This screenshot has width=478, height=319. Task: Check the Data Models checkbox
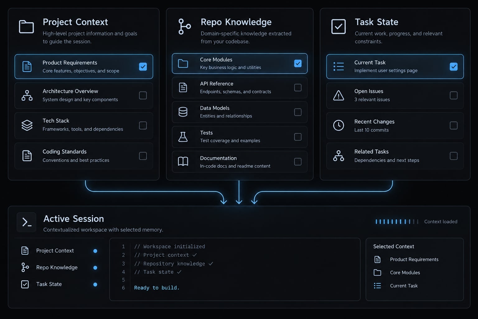point(298,112)
